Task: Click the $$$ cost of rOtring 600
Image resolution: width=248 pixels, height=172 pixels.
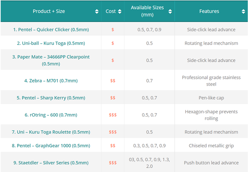Action: click(x=112, y=115)
